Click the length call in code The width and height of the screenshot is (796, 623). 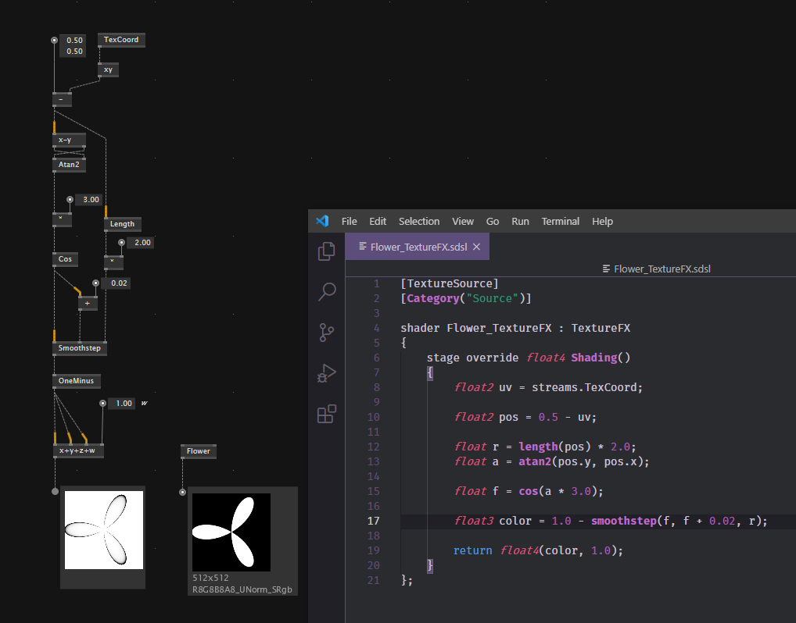(538, 447)
